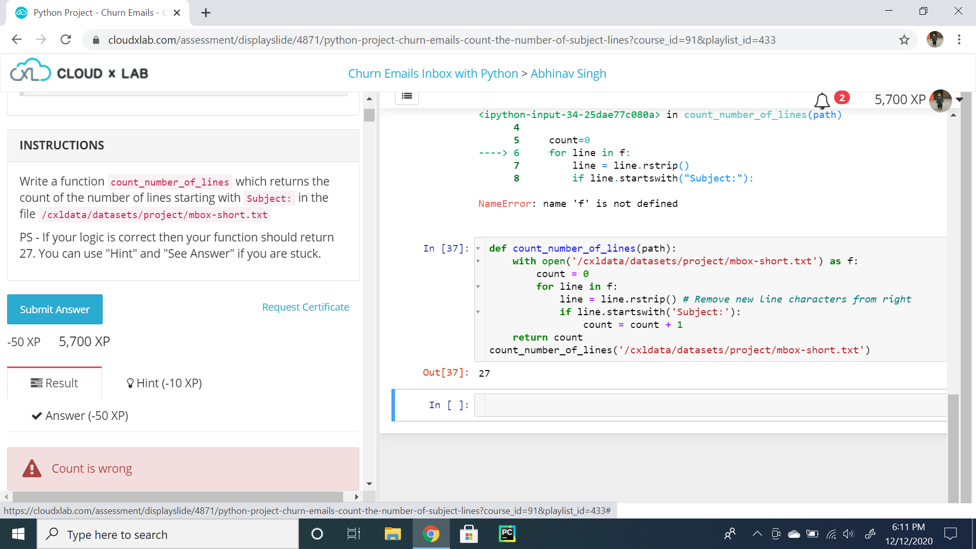Open Chrome three-dot menu
The width and height of the screenshot is (976, 549).
click(959, 40)
